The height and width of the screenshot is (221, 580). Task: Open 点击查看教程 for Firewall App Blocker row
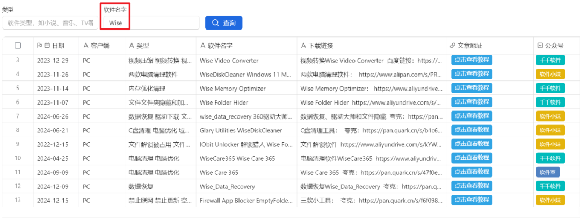coord(472,200)
